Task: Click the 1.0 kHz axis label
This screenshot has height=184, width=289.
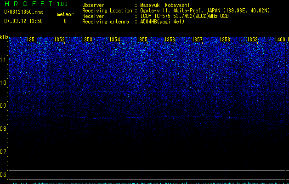Action: click(3, 83)
